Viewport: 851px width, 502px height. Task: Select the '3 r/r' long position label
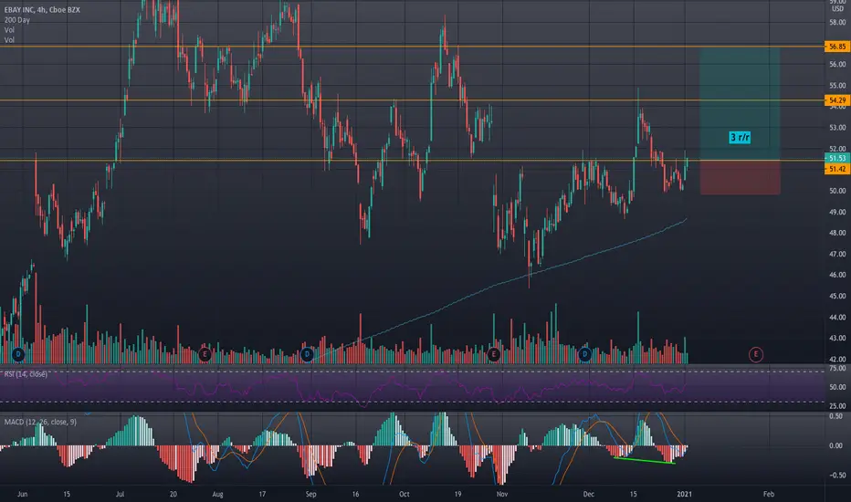740,137
